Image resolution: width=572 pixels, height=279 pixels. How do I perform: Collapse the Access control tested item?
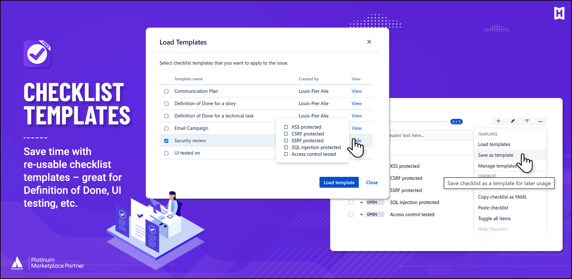(x=361, y=214)
